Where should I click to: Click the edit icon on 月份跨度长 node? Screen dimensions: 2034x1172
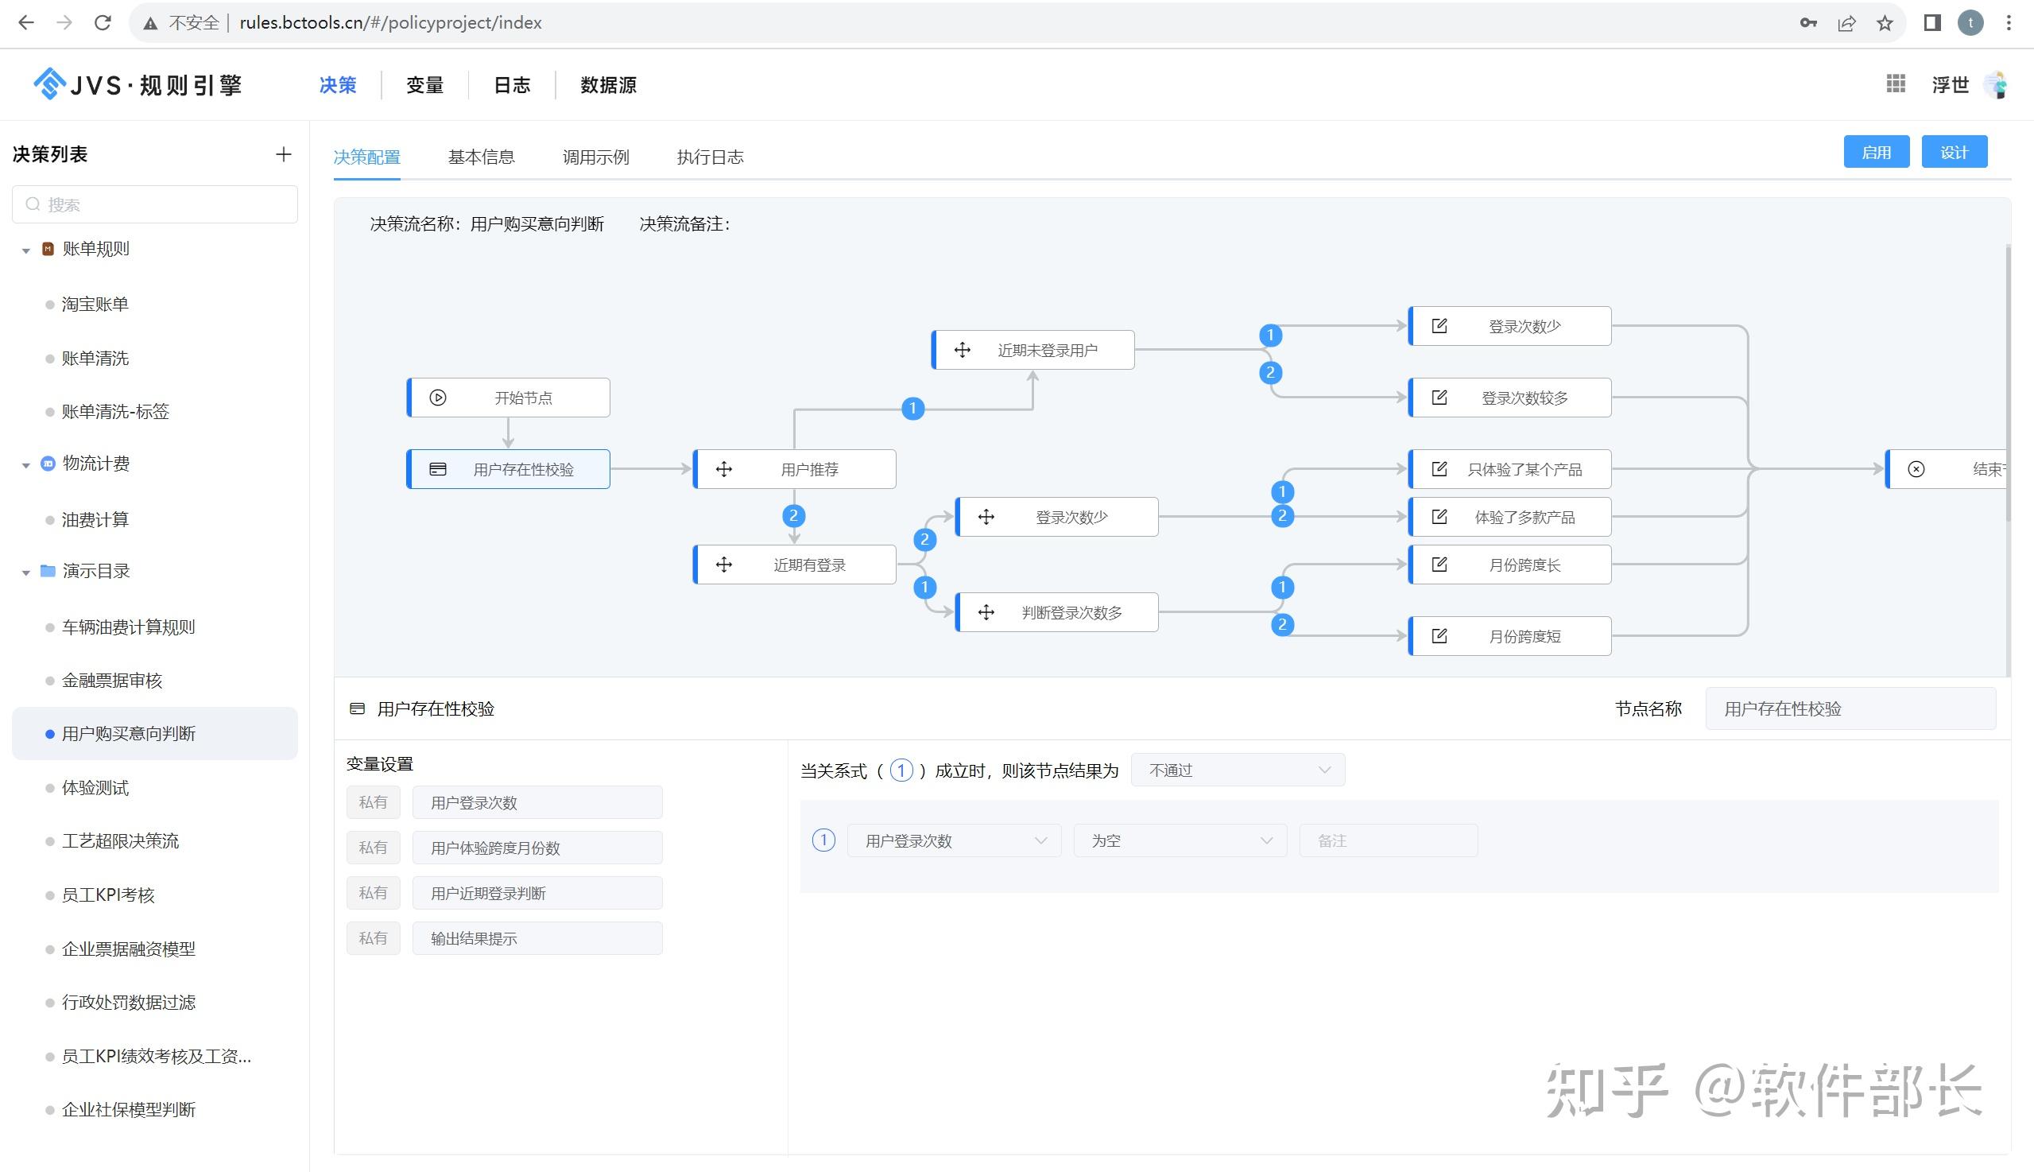tap(1439, 565)
